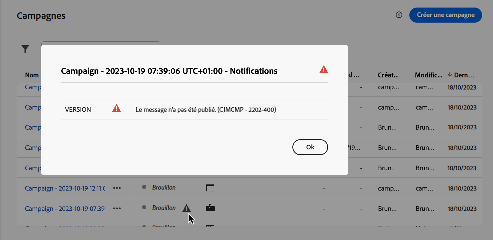Click the Campagnes page heading
Screen dimensions: 493x240
pyautogui.click(x=41, y=16)
